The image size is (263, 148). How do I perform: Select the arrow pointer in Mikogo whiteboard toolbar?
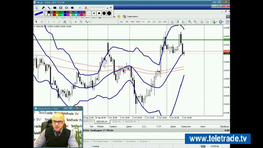coord(37,8)
